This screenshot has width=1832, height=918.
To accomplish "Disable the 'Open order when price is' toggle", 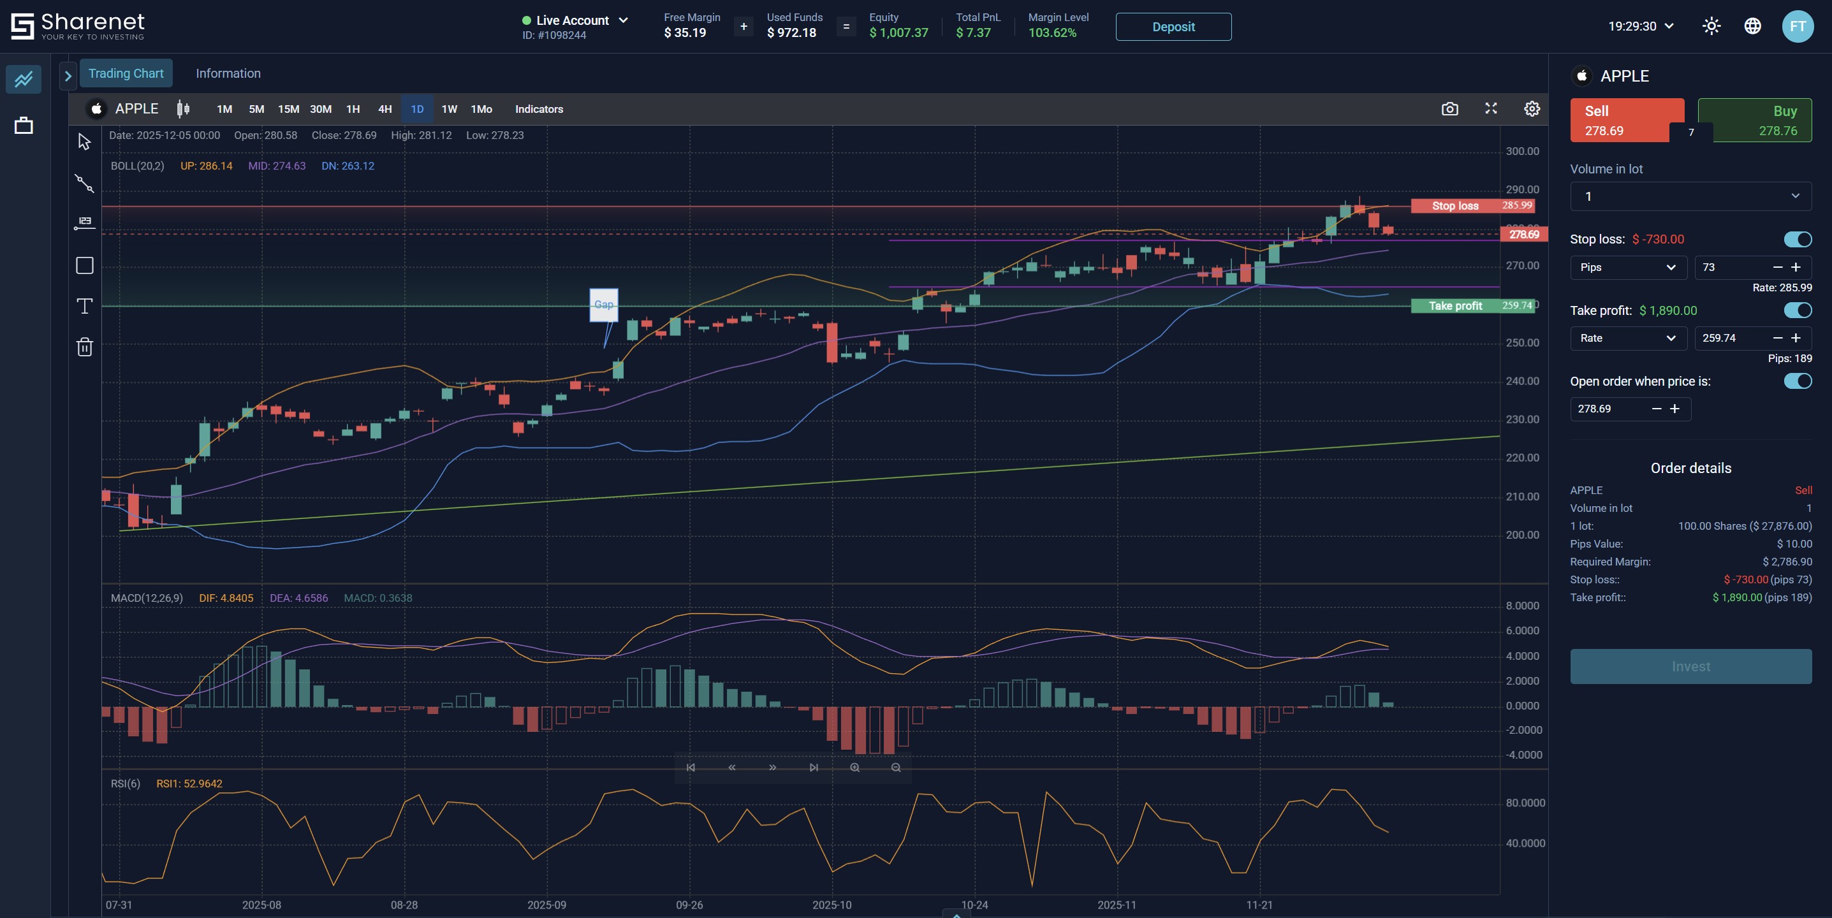I will coord(1798,381).
